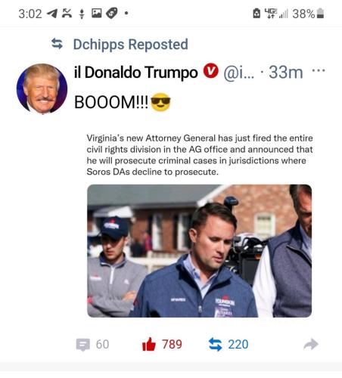Tap the battery indicator in status bar
This screenshot has height=378, width=342.
(320, 14)
